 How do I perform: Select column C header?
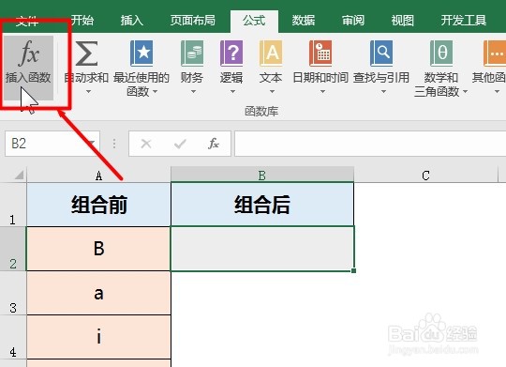click(425, 176)
